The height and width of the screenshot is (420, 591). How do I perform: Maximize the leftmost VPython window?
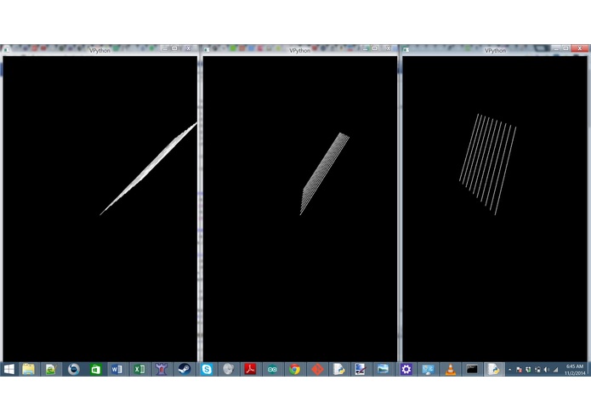coord(174,48)
